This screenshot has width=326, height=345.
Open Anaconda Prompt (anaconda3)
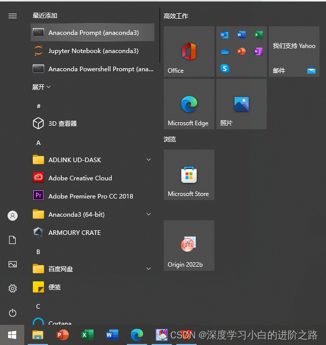pos(92,32)
